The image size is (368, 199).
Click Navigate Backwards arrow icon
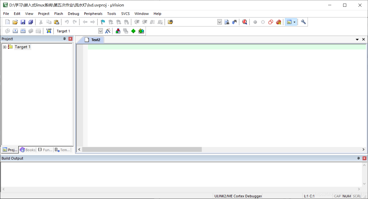pos(85,22)
